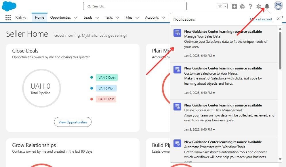Click the Define Success with Data Management notification icon
This screenshot has width=286, height=167.
coord(177,107)
